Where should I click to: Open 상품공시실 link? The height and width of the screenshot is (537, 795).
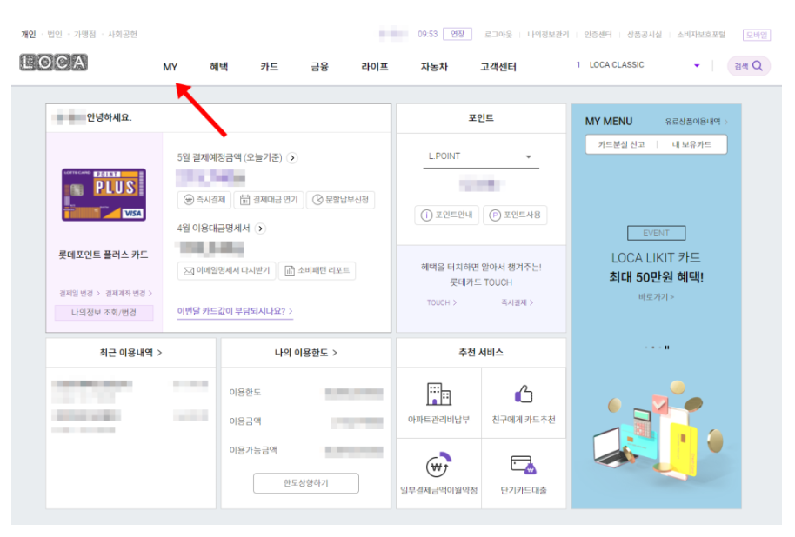click(x=644, y=35)
